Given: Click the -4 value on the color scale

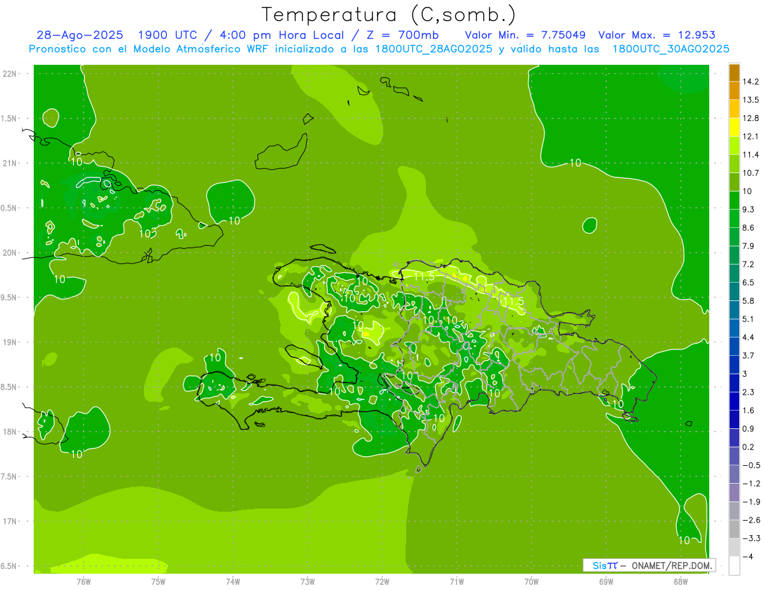Looking at the screenshot, I should coord(748,556).
